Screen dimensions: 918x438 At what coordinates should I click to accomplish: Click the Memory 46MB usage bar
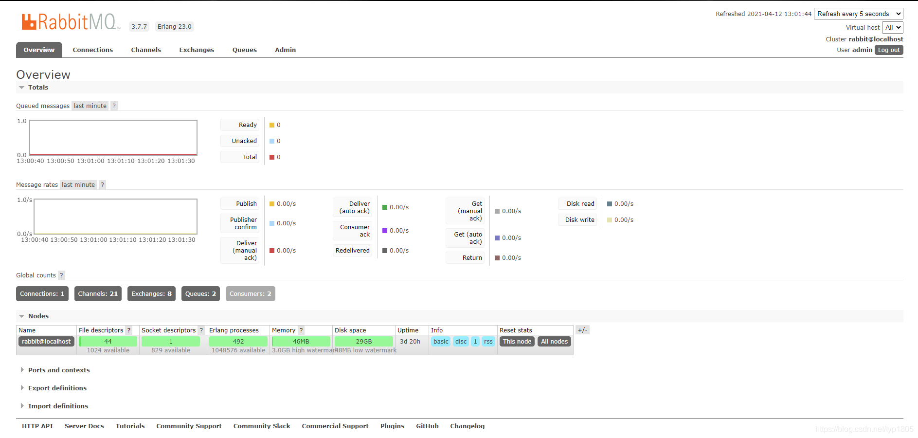coord(301,342)
